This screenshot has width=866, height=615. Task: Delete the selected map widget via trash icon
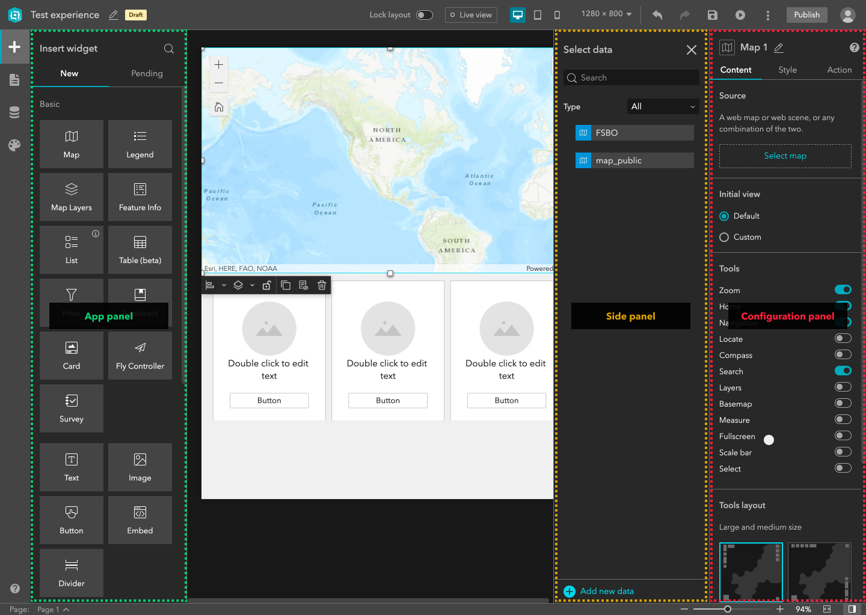tap(322, 285)
